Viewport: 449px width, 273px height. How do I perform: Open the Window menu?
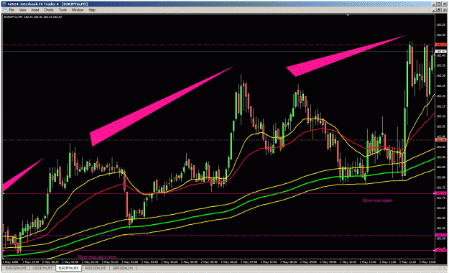[x=78, y=10]
